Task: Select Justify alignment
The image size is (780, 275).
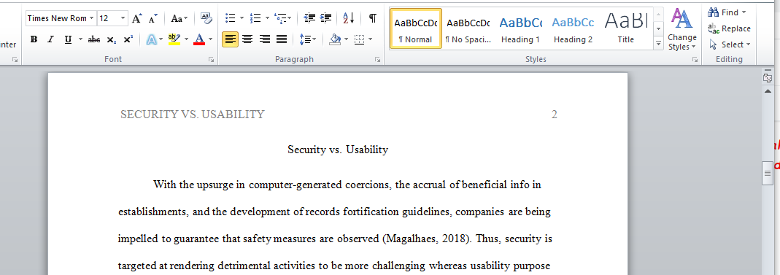Action: 282,39
